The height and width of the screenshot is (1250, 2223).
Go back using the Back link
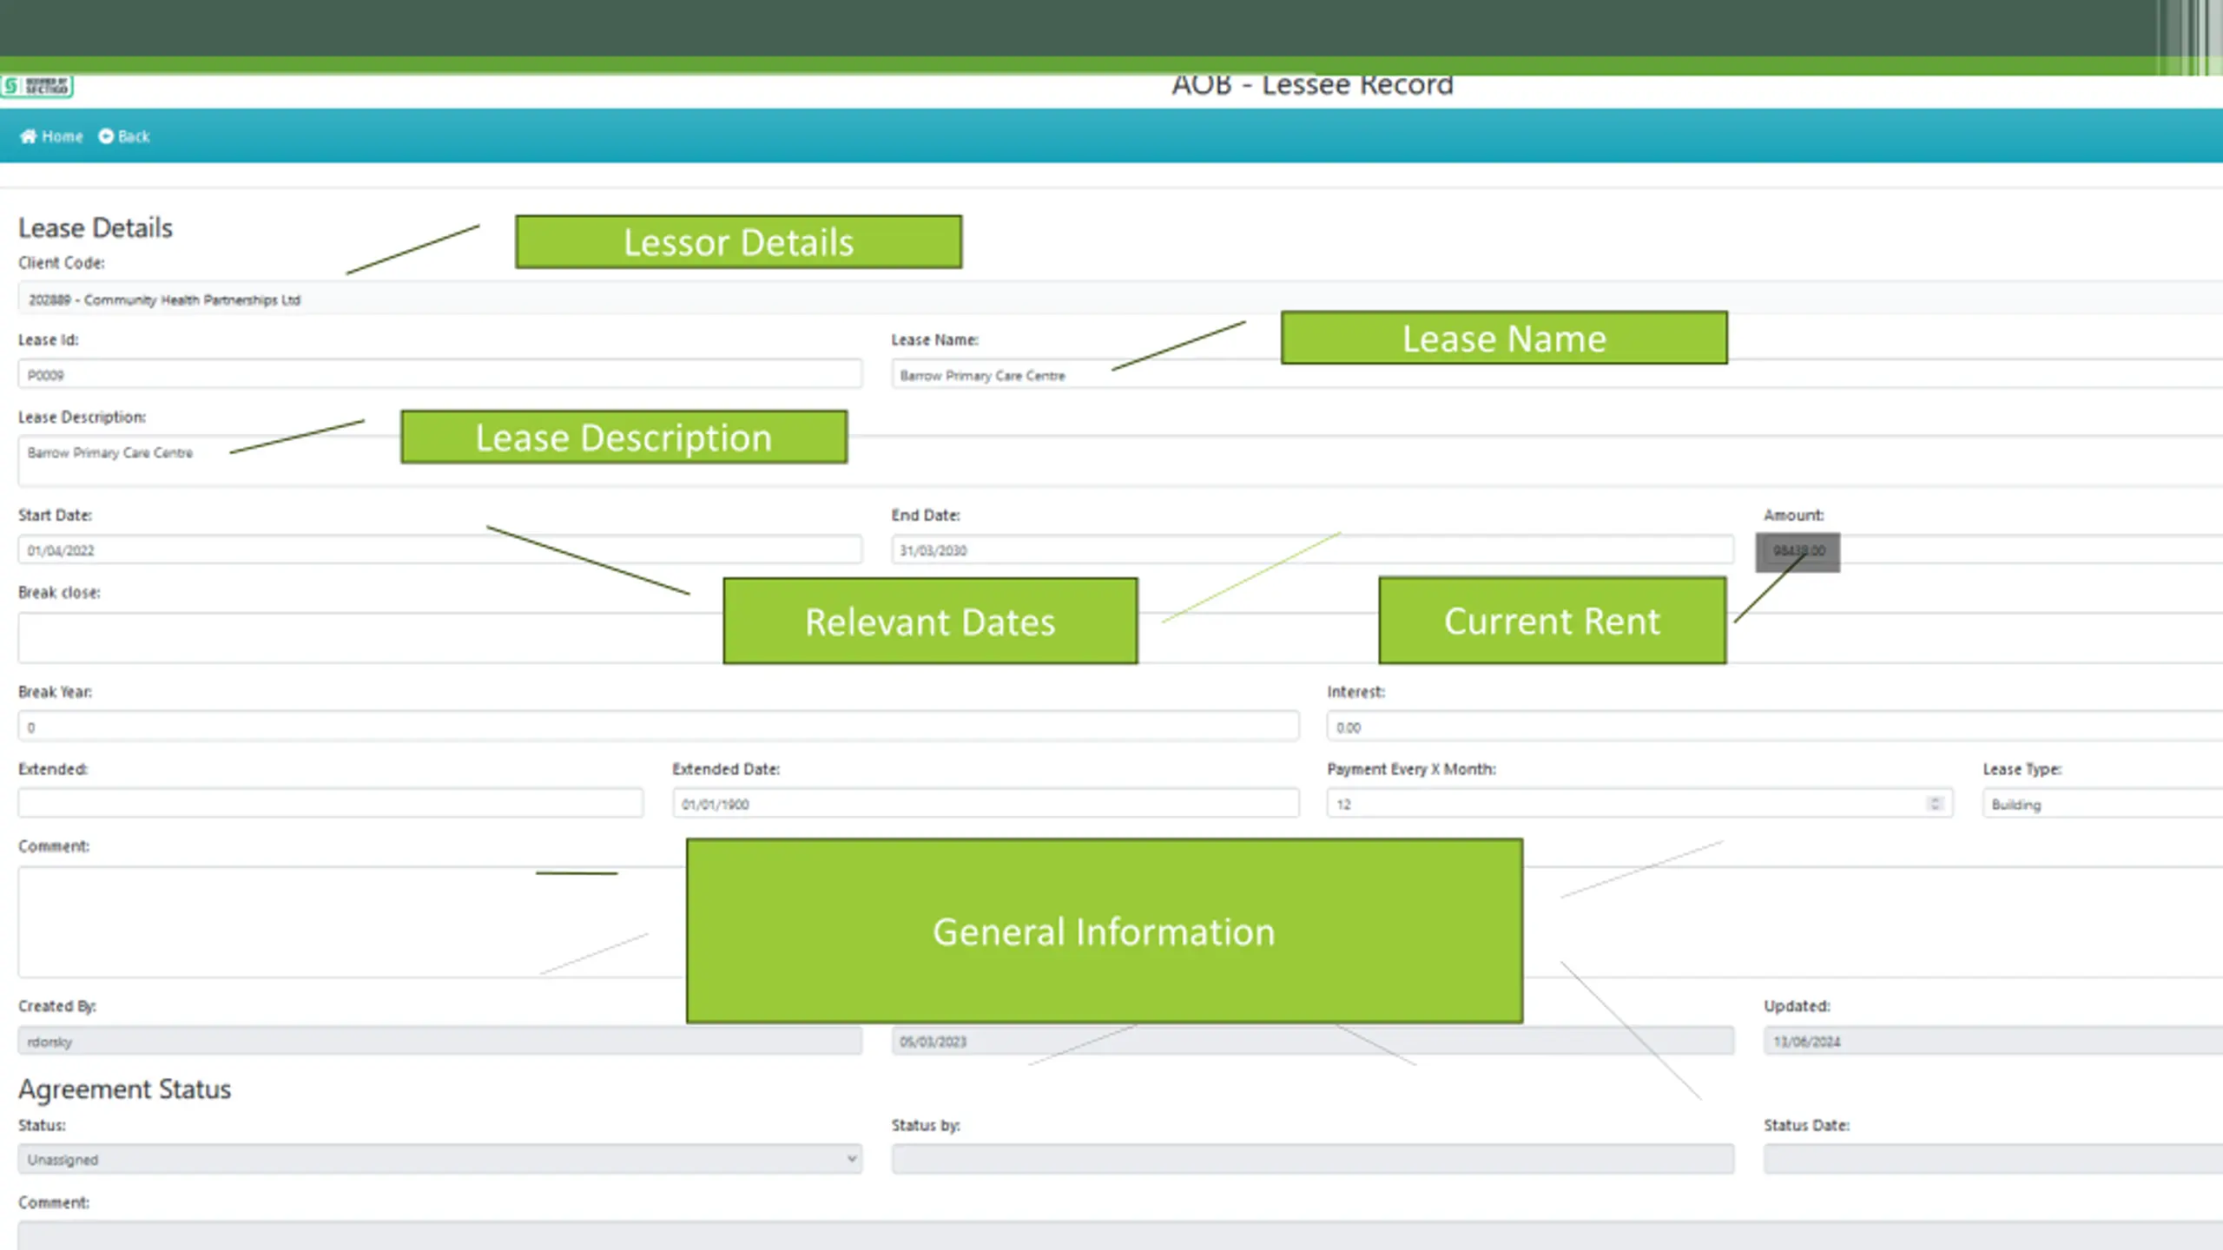click(124, 136)
